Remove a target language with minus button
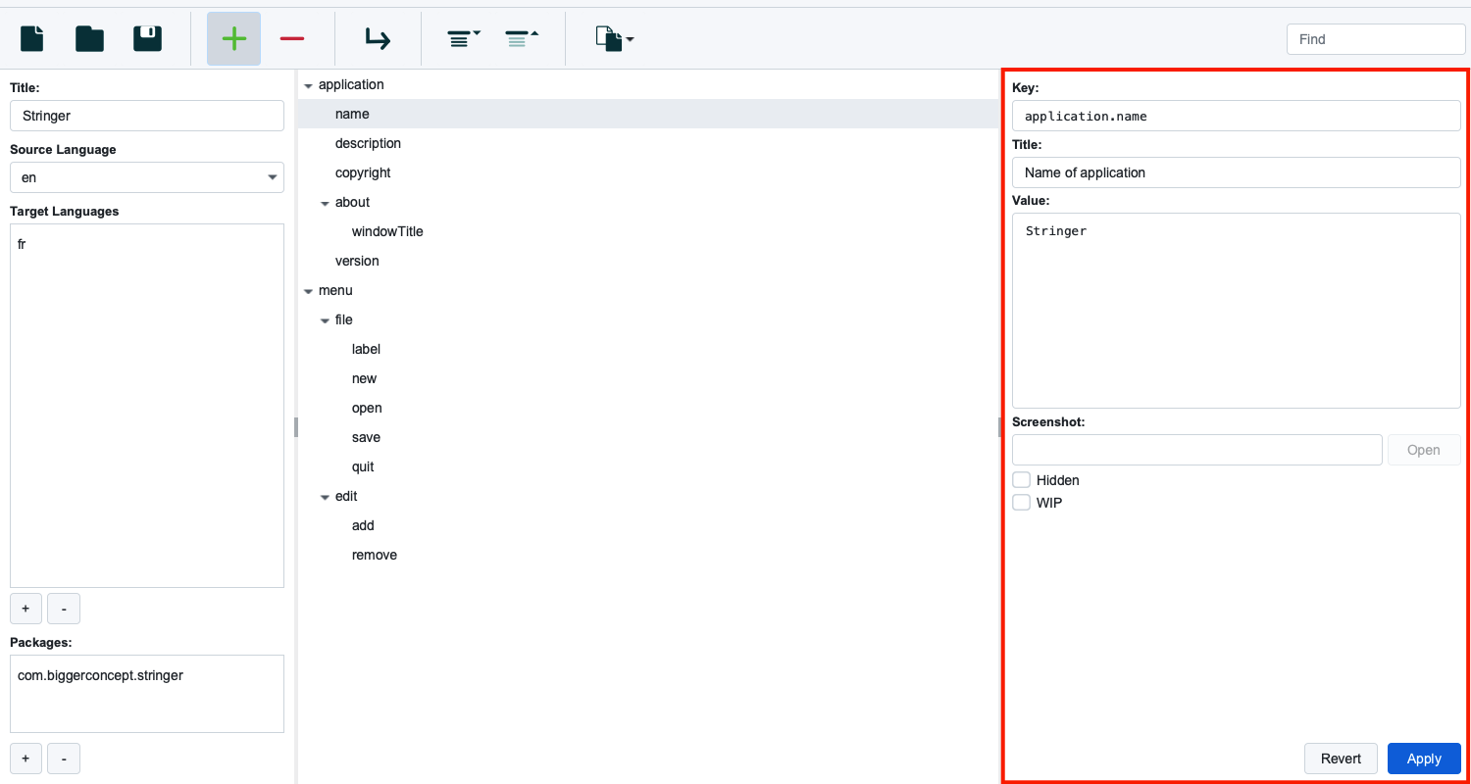1471x784 pixels. (x=64, y=609)
